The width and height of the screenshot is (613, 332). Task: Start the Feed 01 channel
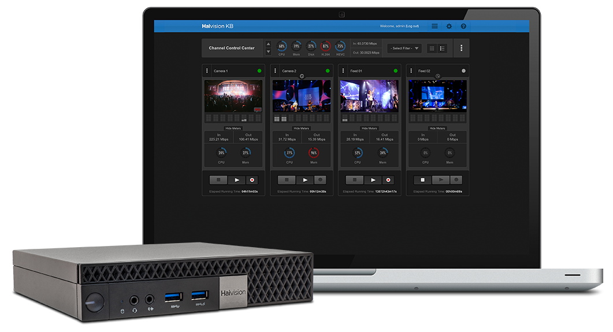373,180
